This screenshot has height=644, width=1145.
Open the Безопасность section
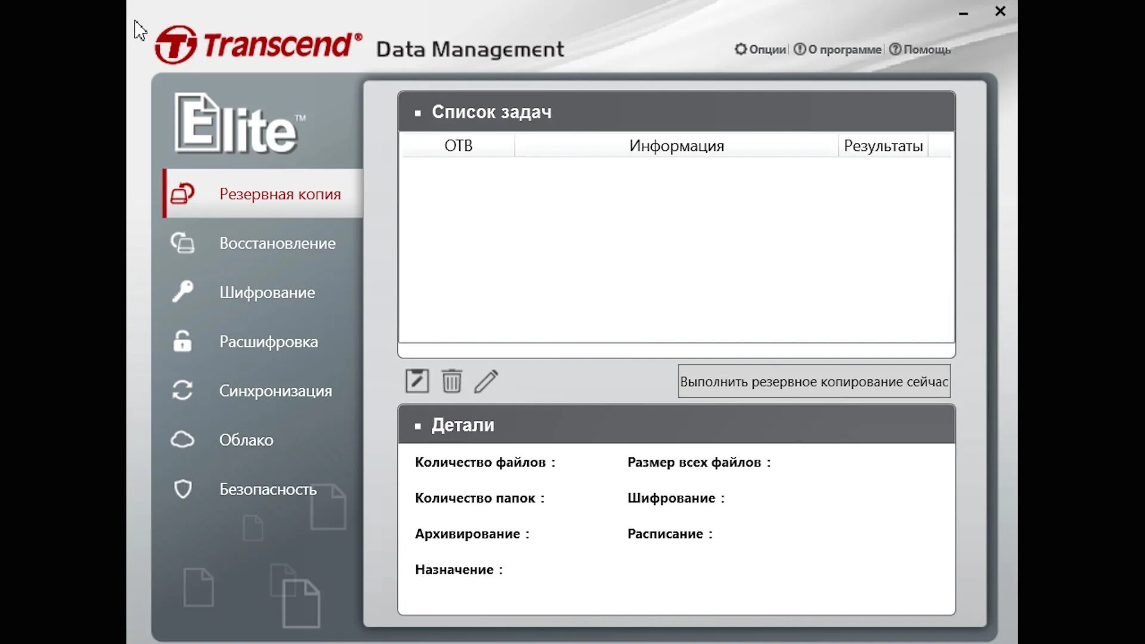[263, 489]
